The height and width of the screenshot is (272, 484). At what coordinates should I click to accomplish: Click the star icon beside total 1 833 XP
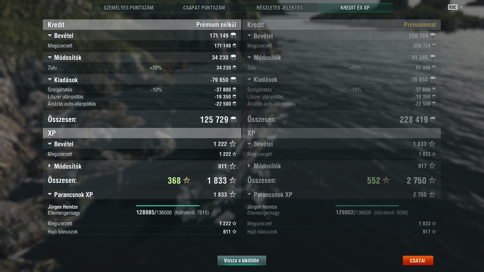pos(232,181)
